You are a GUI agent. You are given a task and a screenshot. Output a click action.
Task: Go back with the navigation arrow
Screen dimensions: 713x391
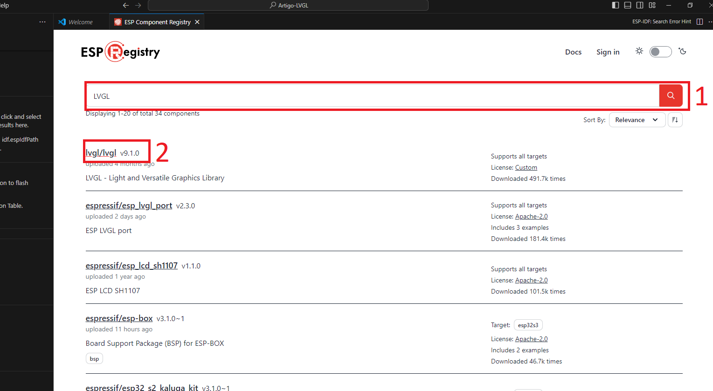click(125, 5)
